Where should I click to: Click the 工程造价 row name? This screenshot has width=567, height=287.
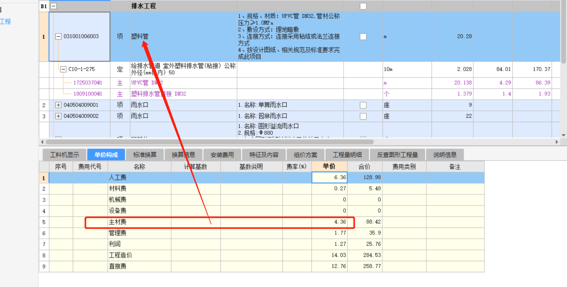(x=120, y=255)
